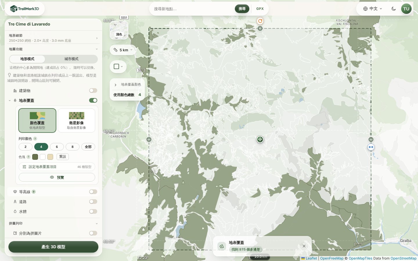
Task: Open the 5 km size dropdown
Action: tap(123, 50)
